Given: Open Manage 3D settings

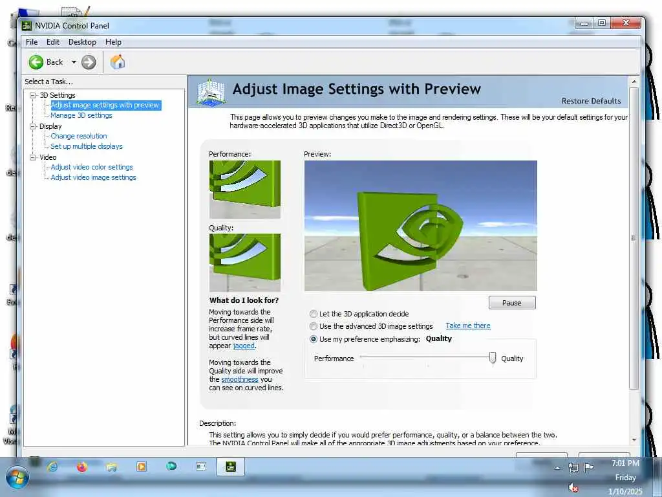Looking at the screenshot, I should pos(81,115).
